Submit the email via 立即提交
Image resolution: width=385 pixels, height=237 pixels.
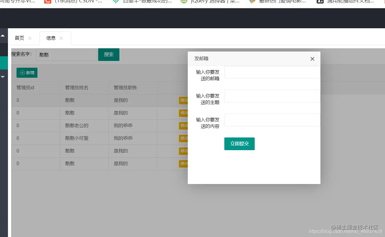[x=239, y=144]
